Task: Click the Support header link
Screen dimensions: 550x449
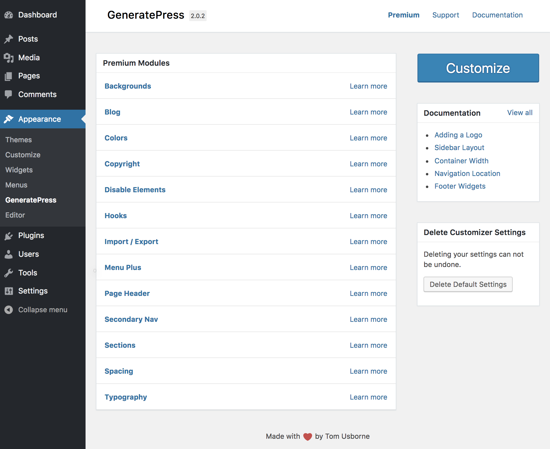Action: click(x=445, y=15)
